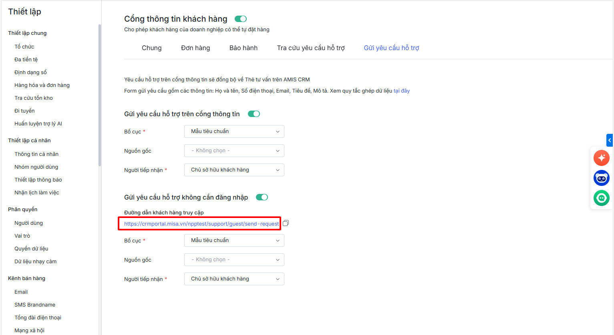Open the first Bố cục dropdown
614x335 pixels.
coord(234,131)
